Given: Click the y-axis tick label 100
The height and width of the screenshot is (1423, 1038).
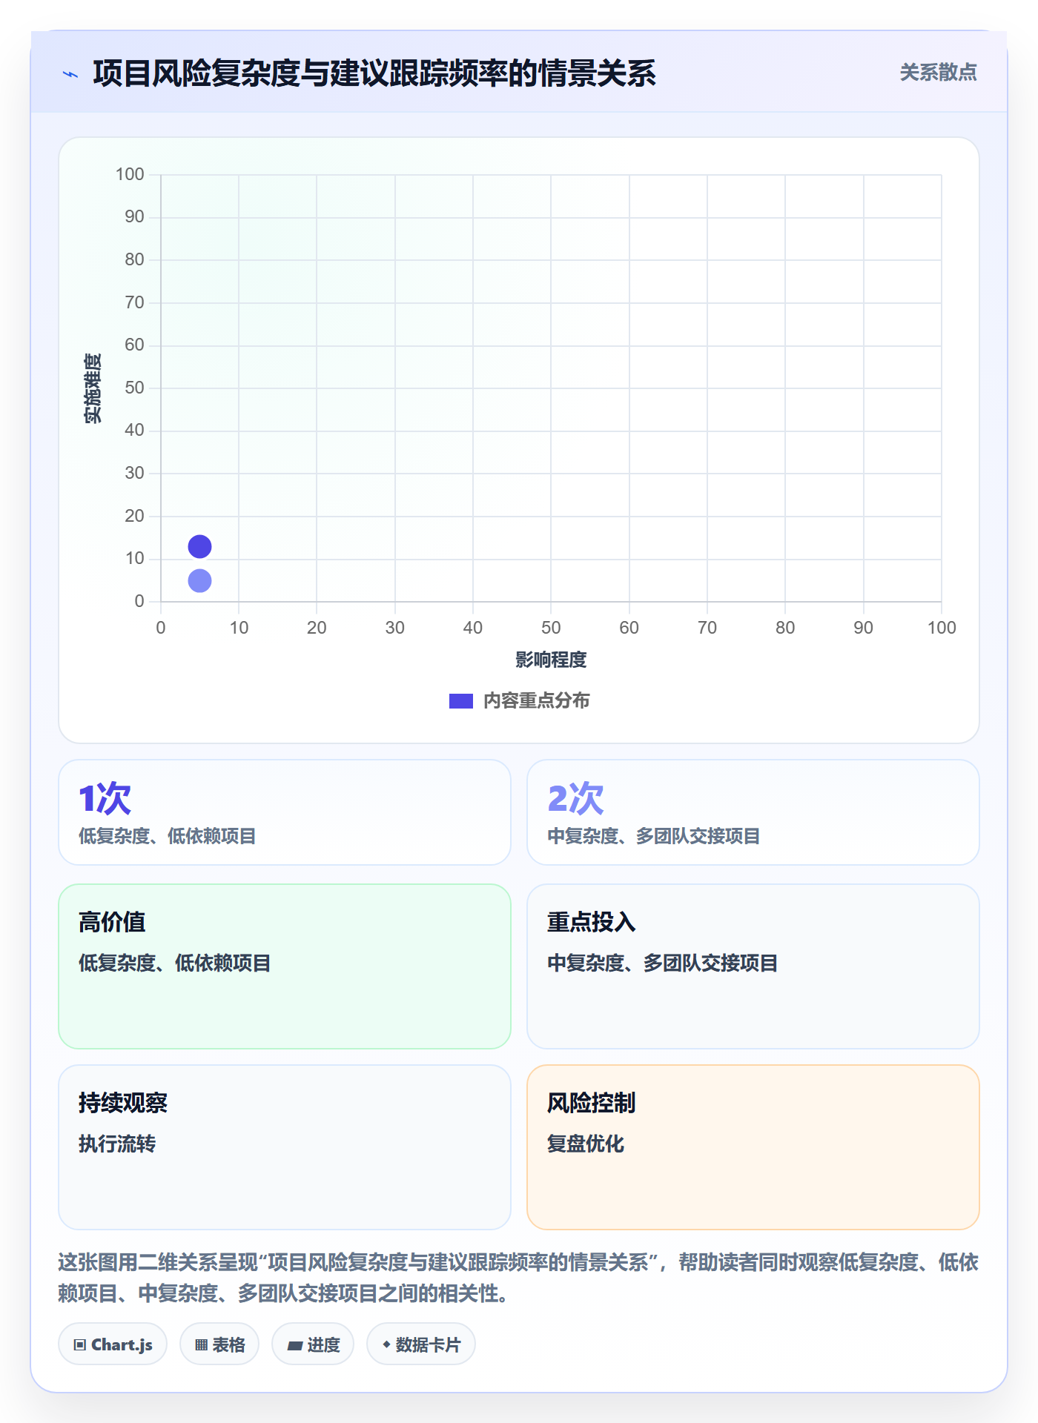Looking at the screenshot, I should [130, 174].
